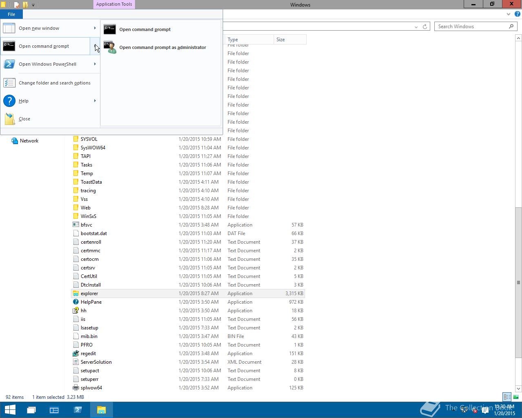This screenshot has width=522, height=418.
Task: Select Open Windows PowerShell entry
Action: pos(45,64)
